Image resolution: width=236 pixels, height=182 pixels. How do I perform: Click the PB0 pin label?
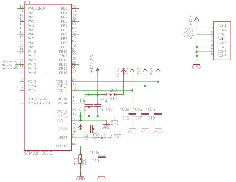[x=64, y=8]
